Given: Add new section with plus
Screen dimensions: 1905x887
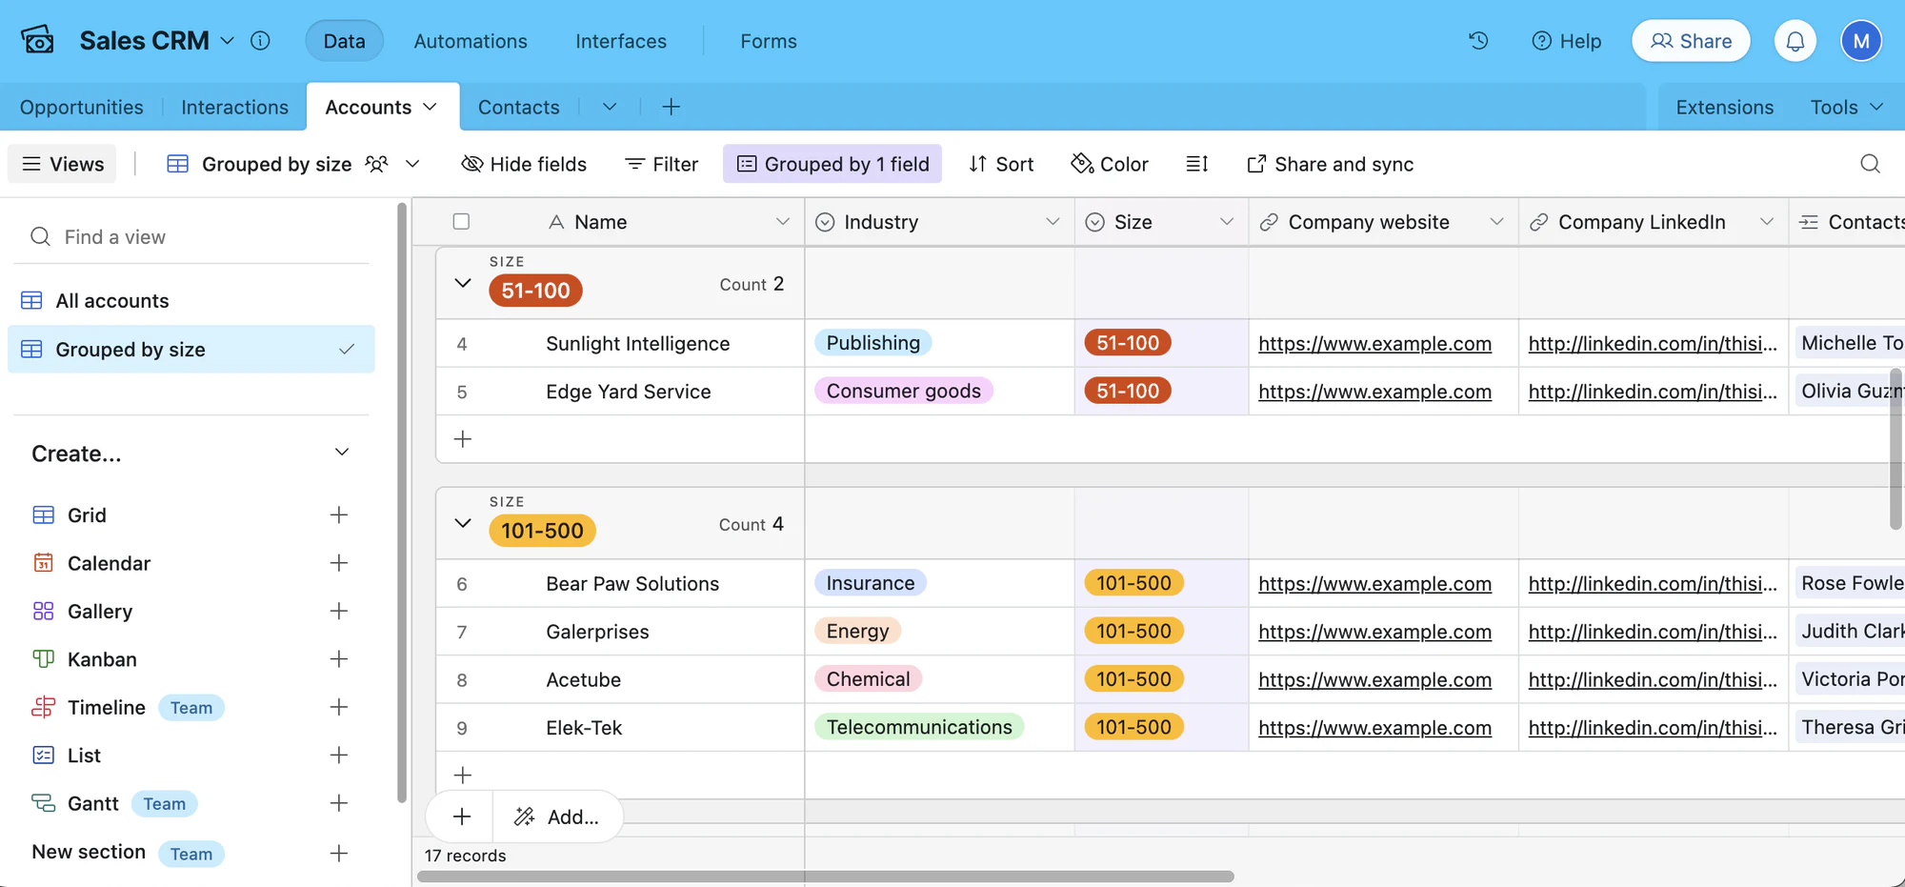Looking at the screenshot, I should tap(338, 853).
